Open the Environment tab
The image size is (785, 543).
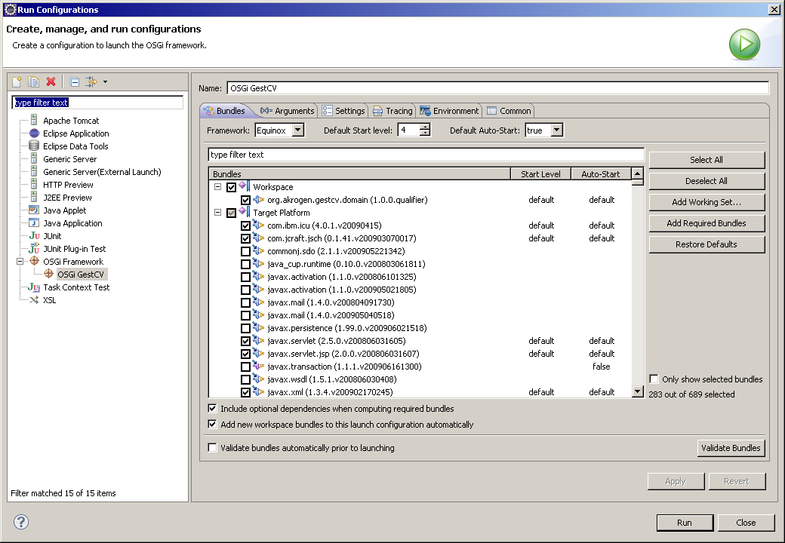point(450,111)
